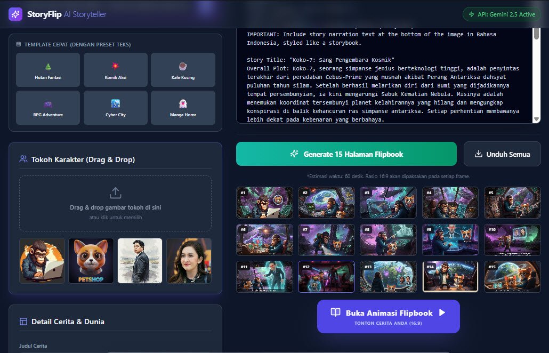Select the PETSHOP corgi character image

tap(91, 261)
